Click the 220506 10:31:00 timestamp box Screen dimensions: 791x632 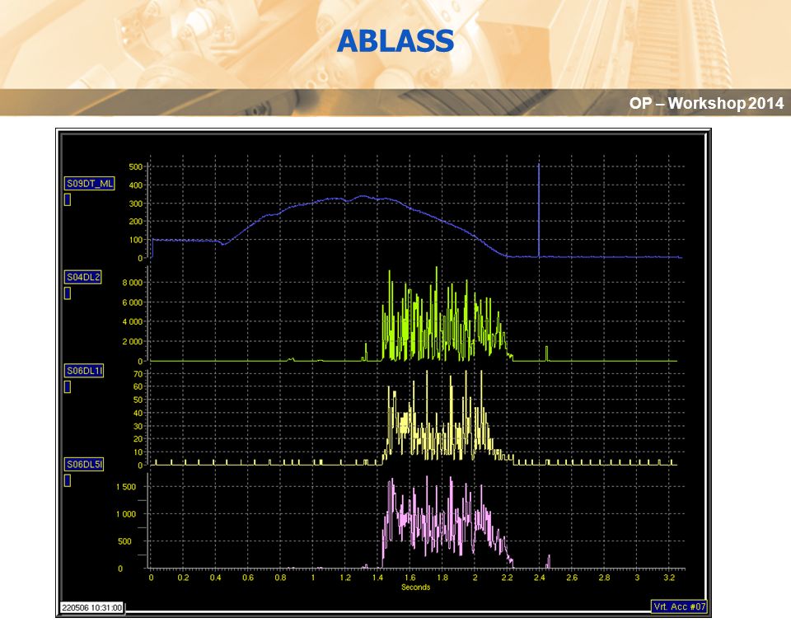[x=91, y=608]
